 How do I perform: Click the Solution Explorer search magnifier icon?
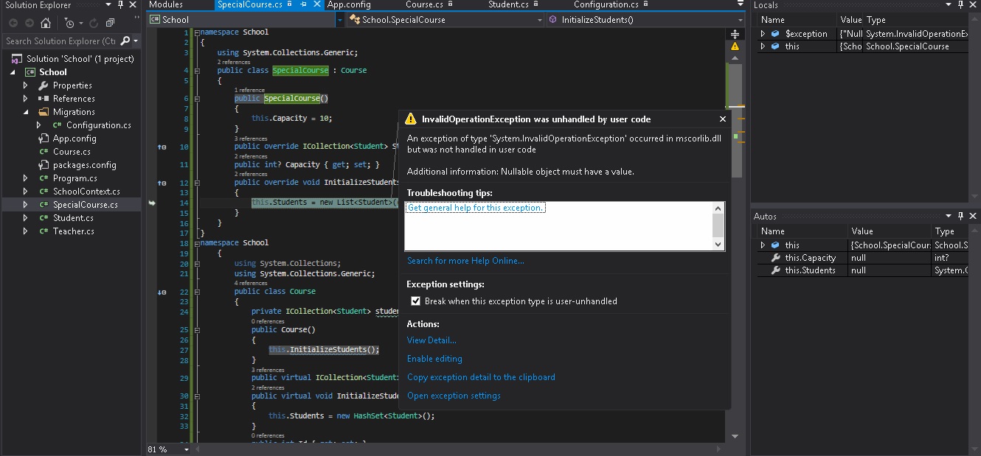pyautogui.click(x=125, y=41)
